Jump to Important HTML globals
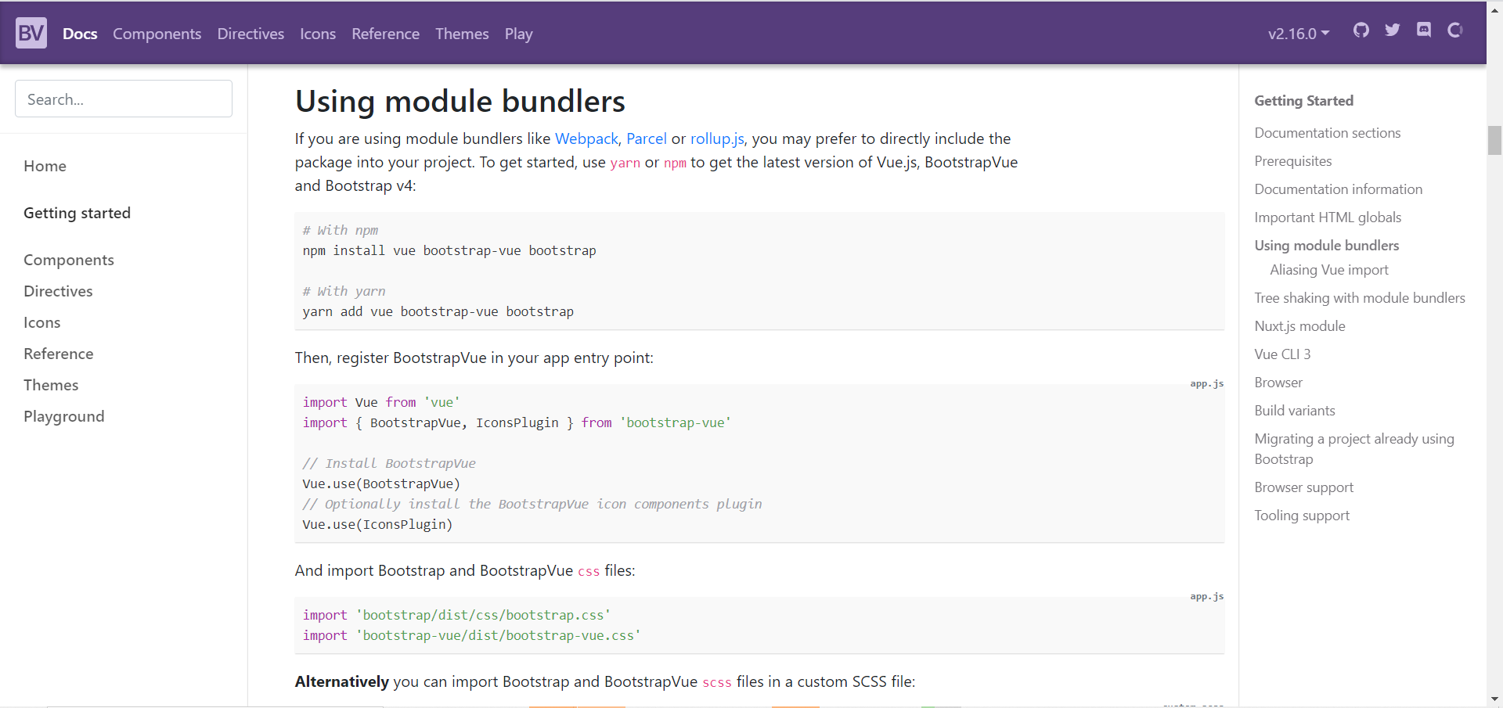Image resolution: width=1503 pixels, height=708 pixels. (1328, 217)
